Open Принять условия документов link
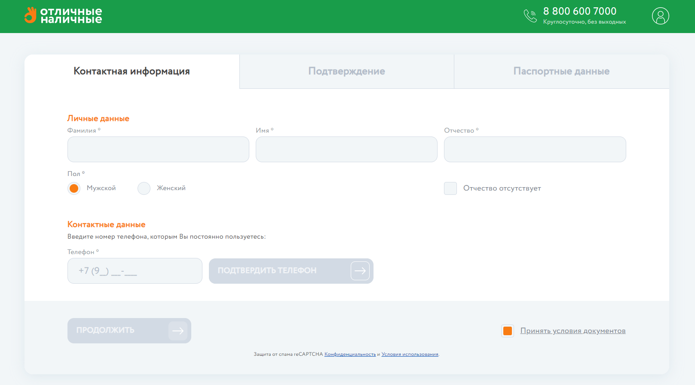The image size is (695, 385). click(x=573, y=331)
